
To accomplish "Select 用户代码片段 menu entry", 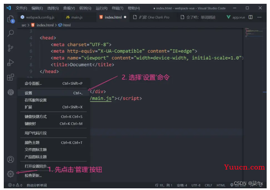I will pos(54,133).
